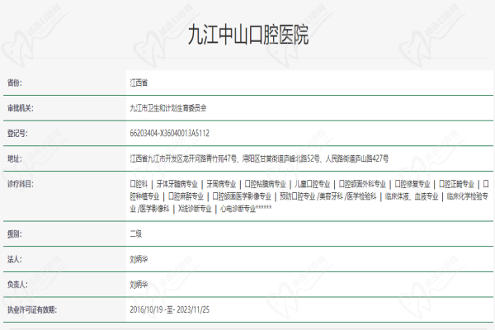Click the title 九江中山口腔医院
The width and height of the screenshot is (495, 330).
(248, 35)
